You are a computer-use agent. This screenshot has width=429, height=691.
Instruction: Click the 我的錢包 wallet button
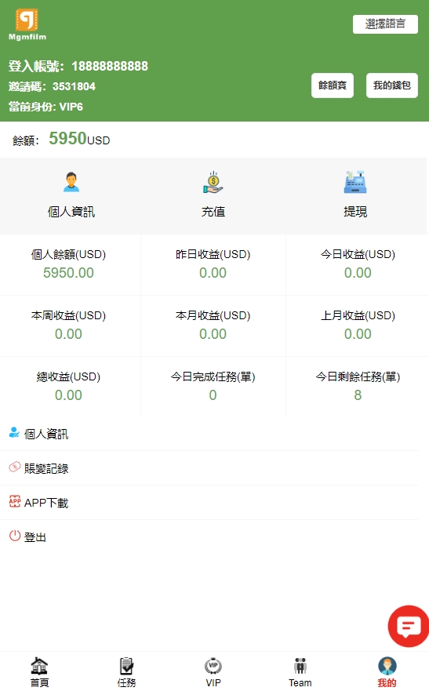point(391,85)
